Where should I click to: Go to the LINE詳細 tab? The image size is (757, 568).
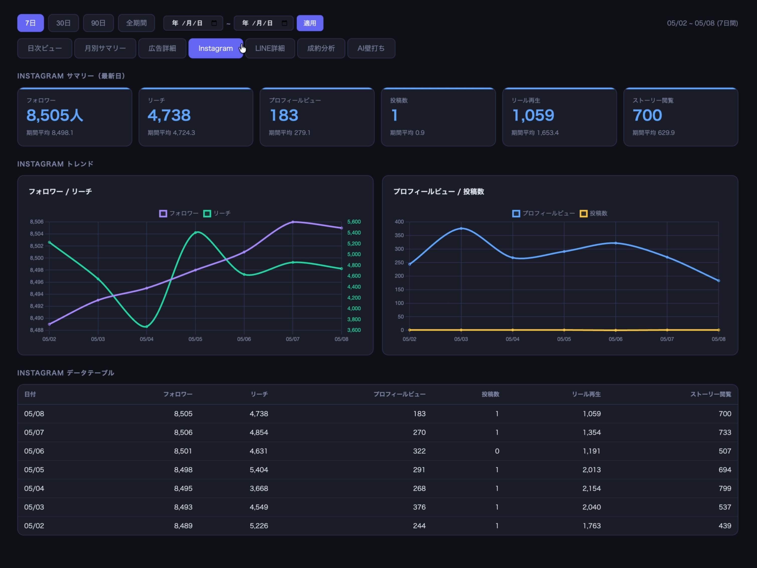coord(270,48)
